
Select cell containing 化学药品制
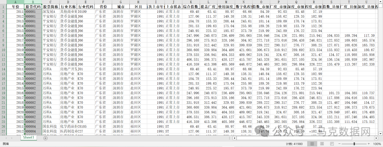68,127
